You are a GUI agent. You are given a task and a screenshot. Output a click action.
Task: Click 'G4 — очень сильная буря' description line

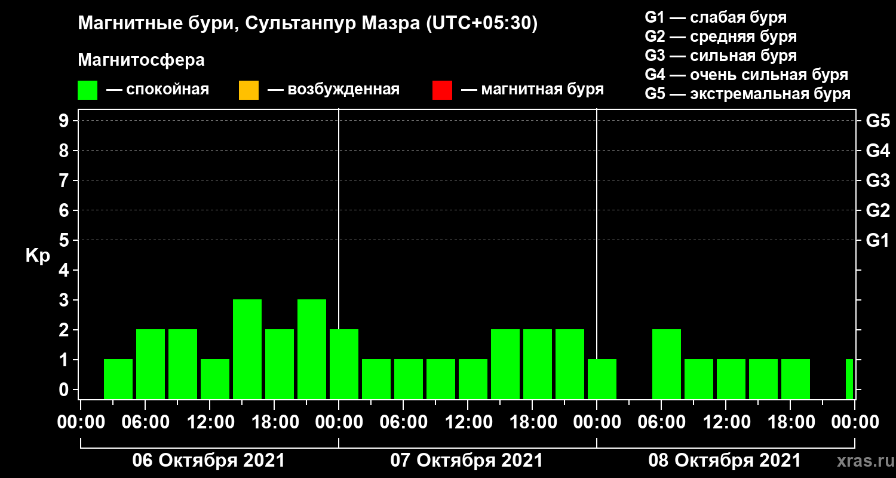click(x=747, y=75)
